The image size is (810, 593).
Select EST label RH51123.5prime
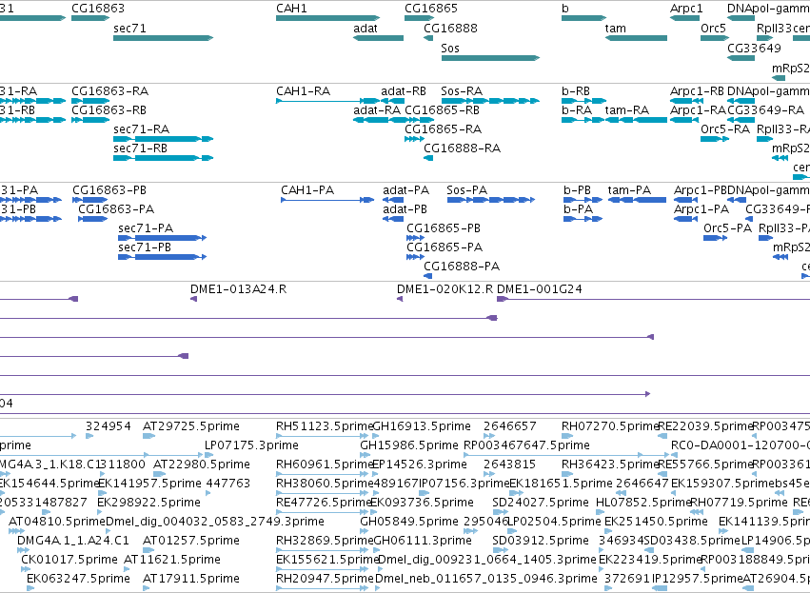(x=325, y=426)
